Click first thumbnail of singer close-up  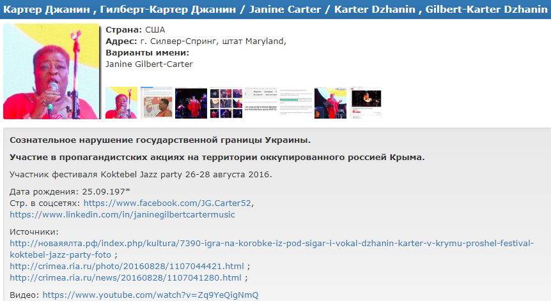[121, 103]
